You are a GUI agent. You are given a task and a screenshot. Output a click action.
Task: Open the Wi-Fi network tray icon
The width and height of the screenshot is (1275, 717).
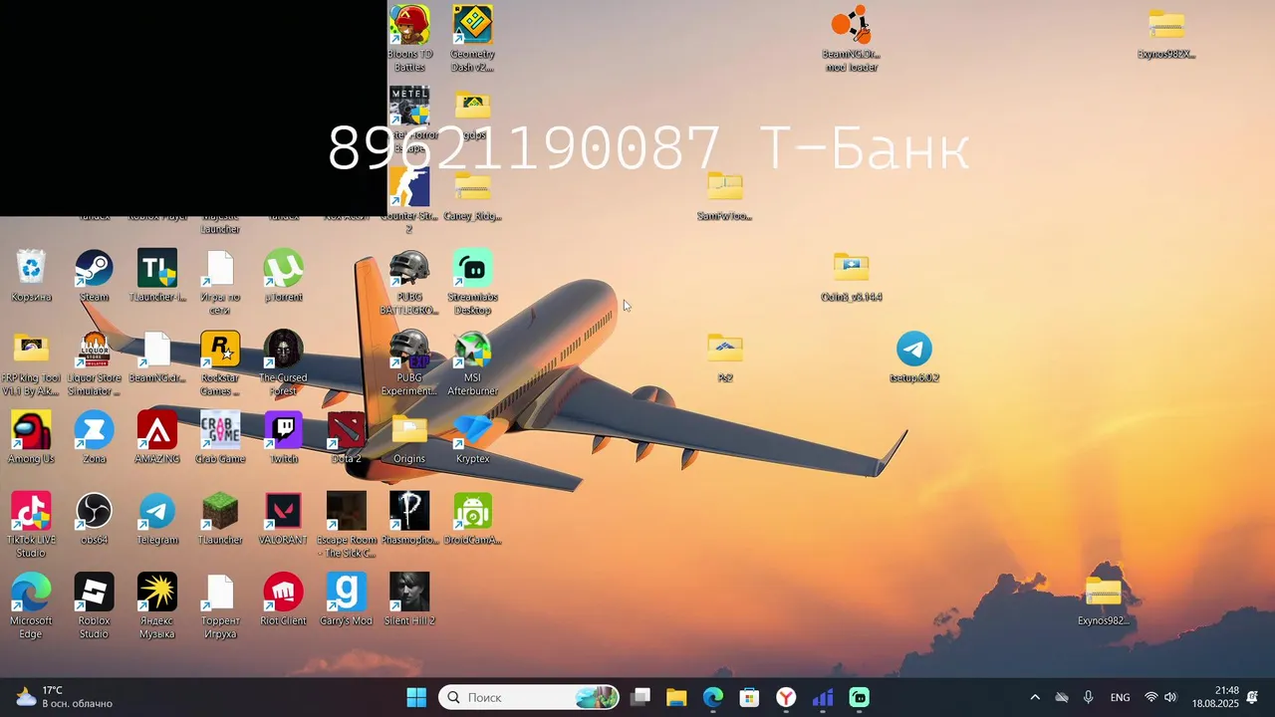pos(1151,697)
